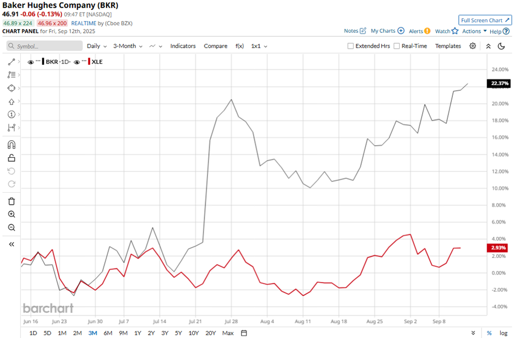Toggle log scale mode
The width and height of the screenshot is (516, 338).
pos(503,333)
